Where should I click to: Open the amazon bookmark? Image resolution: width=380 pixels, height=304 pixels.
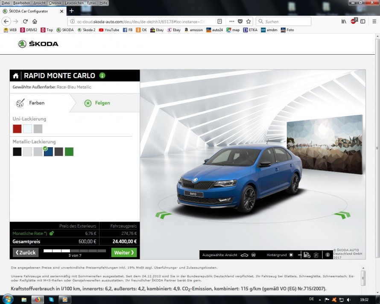[193, 30]
